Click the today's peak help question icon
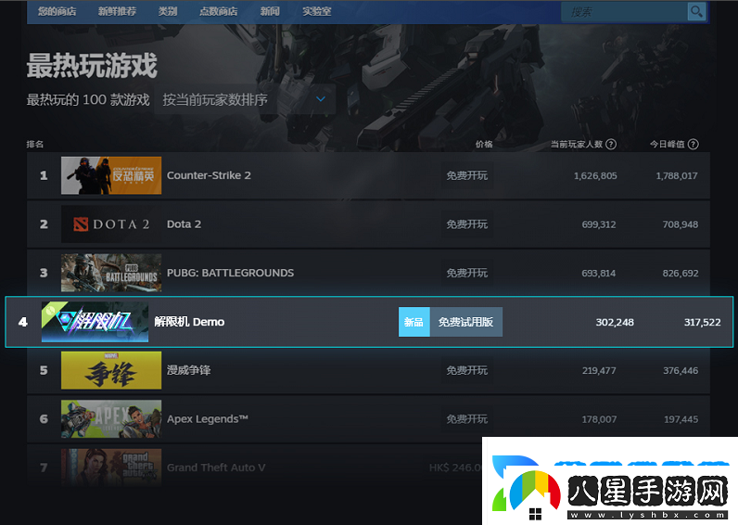 [693, 144]
